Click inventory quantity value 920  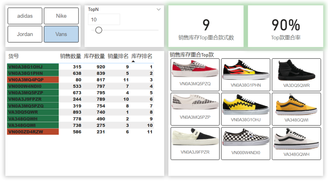pos(101,67)
